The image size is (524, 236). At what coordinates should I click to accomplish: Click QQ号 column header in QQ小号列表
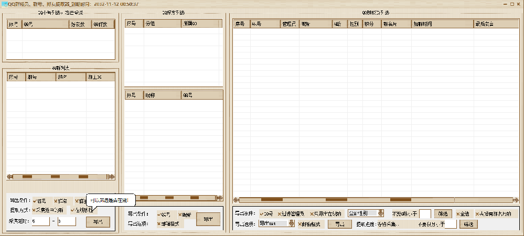[x=46, y=24]
